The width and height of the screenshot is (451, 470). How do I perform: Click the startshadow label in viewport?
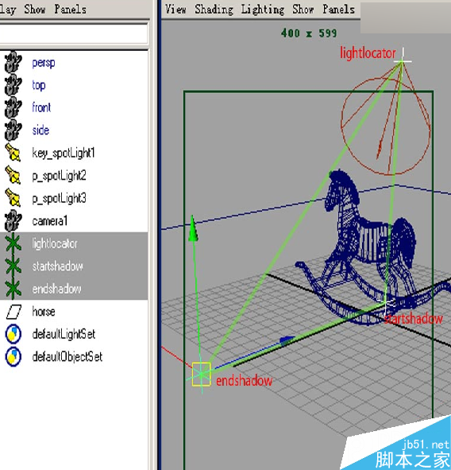pyautogui.click(x=413, y=318)
